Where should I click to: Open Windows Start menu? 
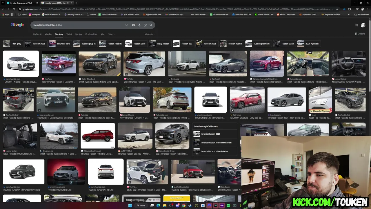point(130,206)
